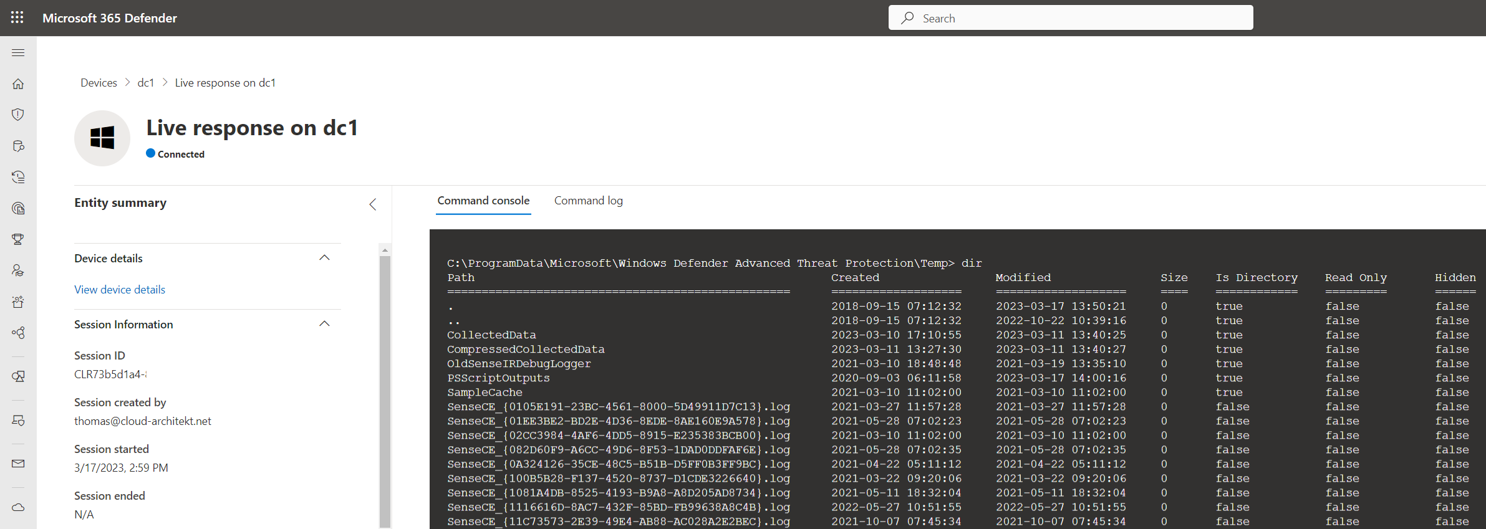The width and height of the screenshot is (1486, 529).
Task: Switch to Command console tab
Action: [x=483, y=201]
